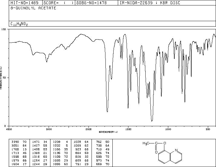Click the molecular formula C11H9NO2
Screen dimensions: 216x167
click(x=19, y=24)
